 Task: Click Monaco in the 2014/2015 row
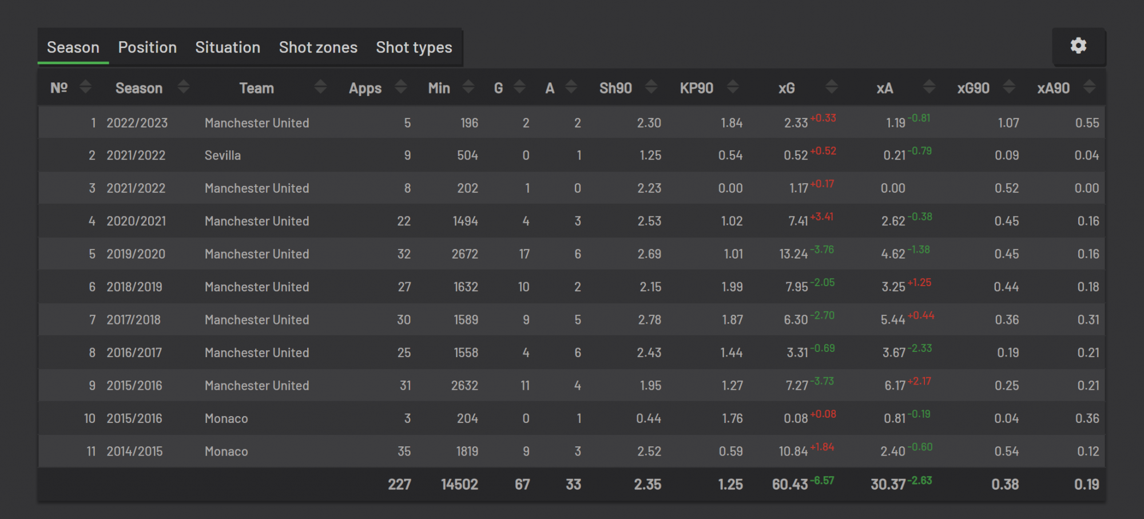(226, 451)
